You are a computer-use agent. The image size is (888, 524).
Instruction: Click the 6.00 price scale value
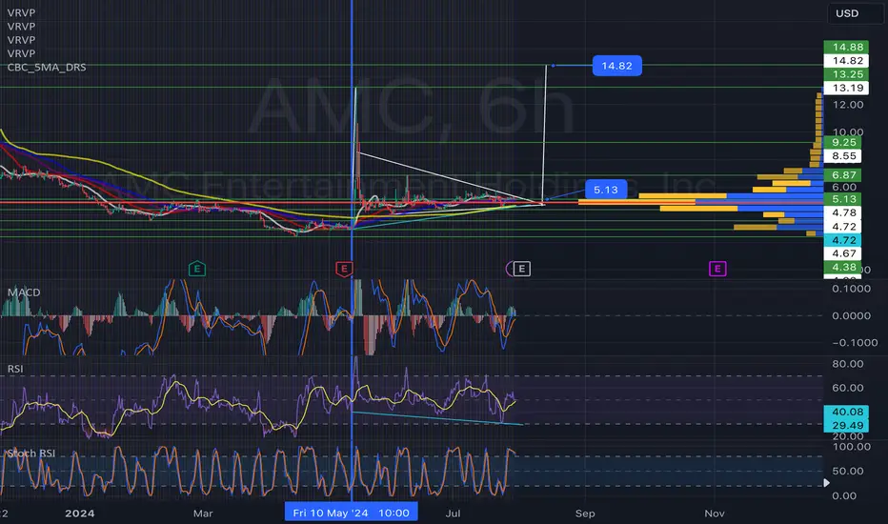(844, 187)
